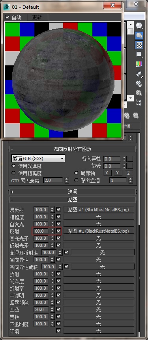Toggle the Backlight icon

click(x=139, y=35)
